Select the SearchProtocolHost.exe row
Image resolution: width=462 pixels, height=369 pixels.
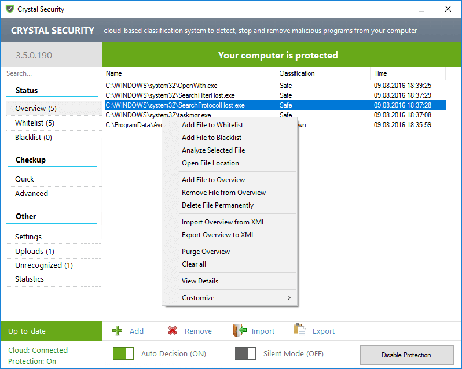point(275,105)
